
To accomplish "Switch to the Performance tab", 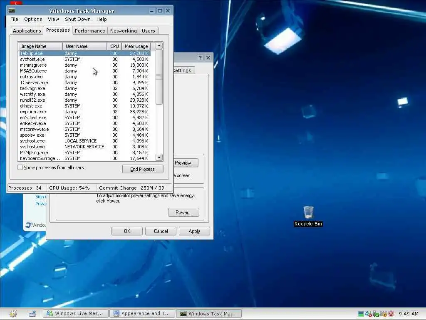I will pyautogui.click(x=90, y=31).
